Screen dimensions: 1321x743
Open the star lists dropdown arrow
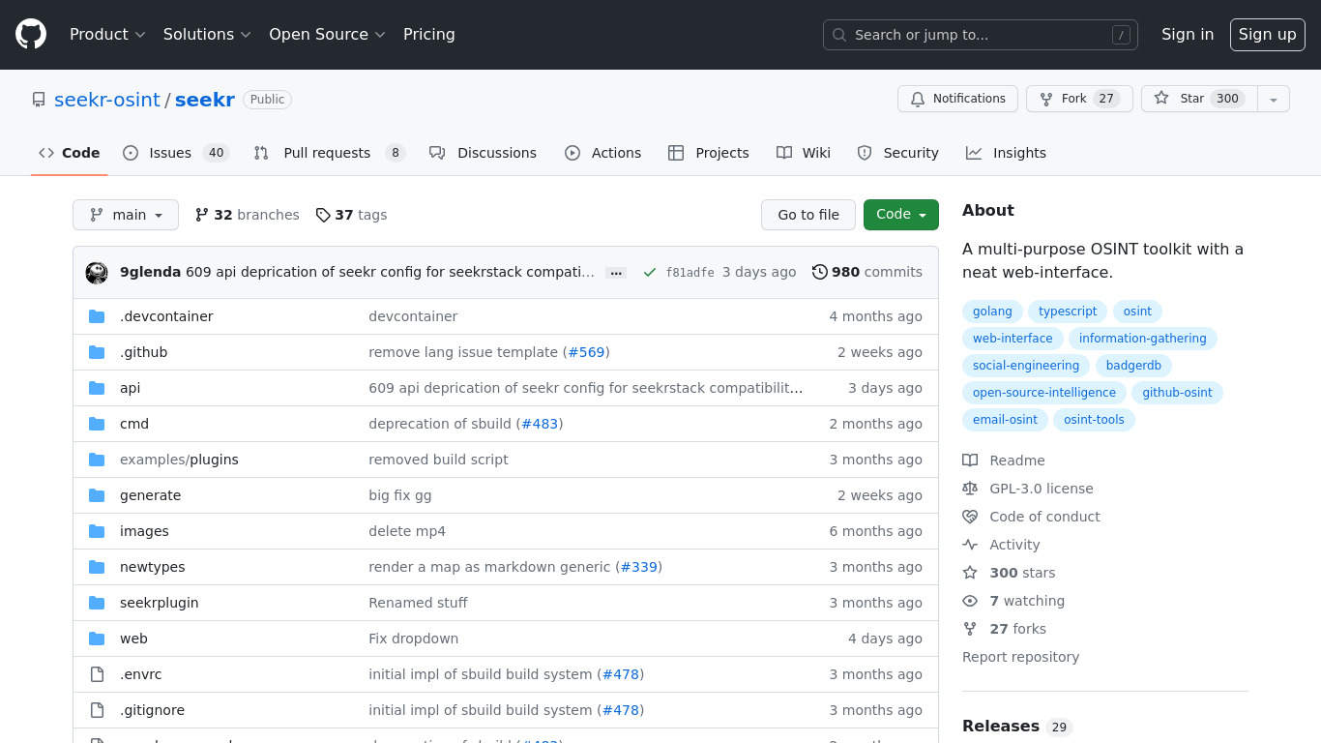pyautogui.click(x=1274, y=99)
